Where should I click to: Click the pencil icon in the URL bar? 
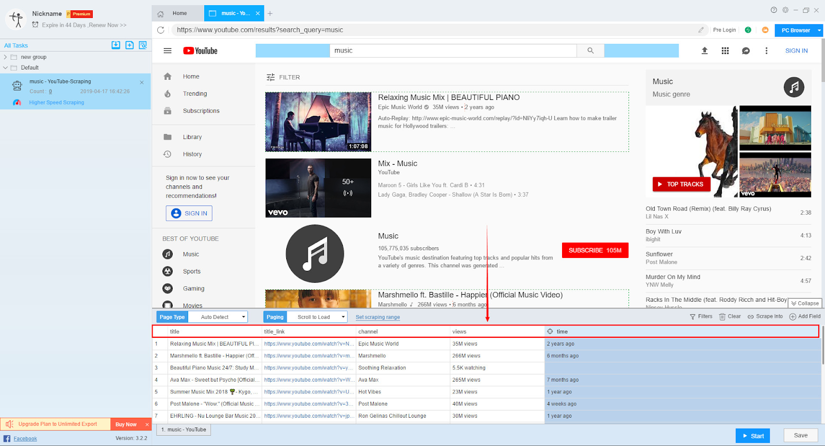tap(701, 30)
